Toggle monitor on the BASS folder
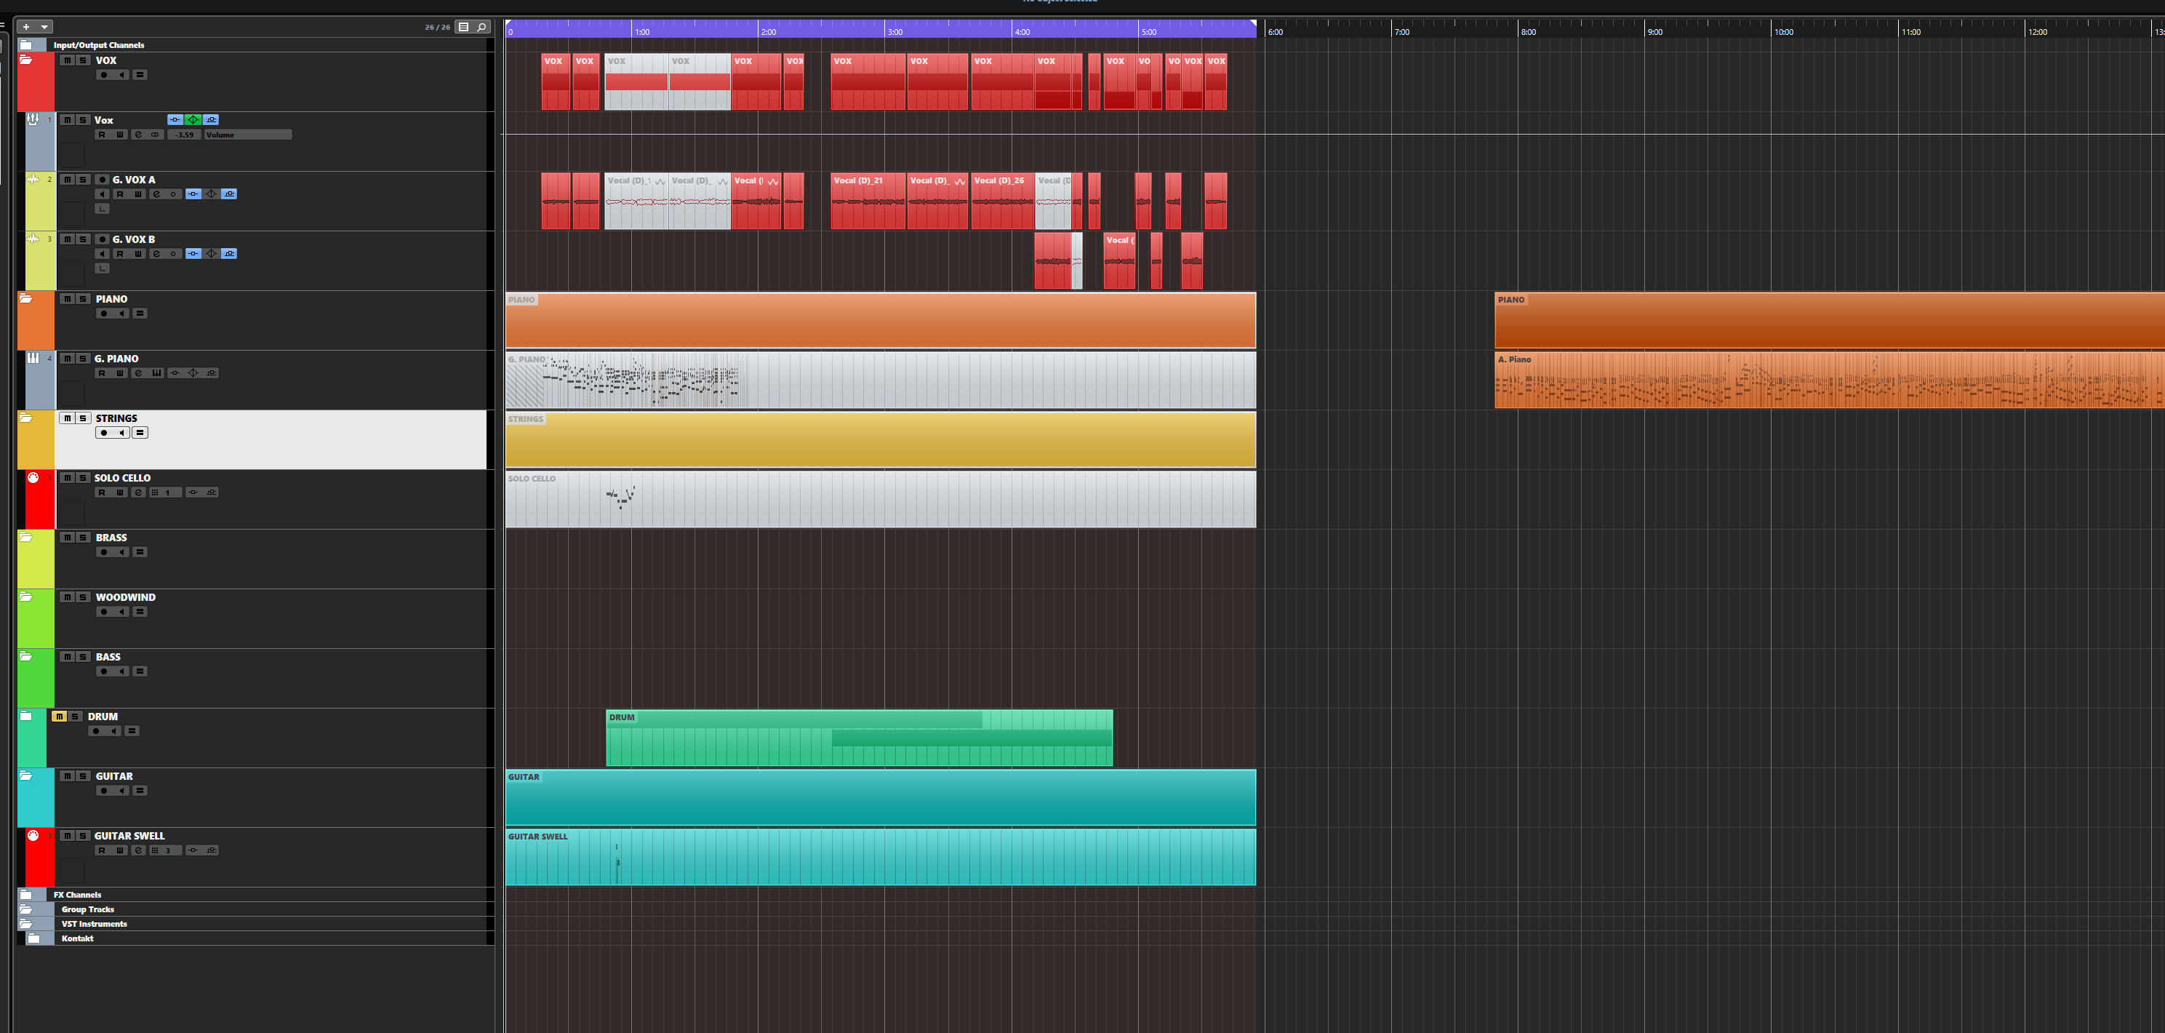Viewport: 2165px width, 1033px height. (122, 671)
